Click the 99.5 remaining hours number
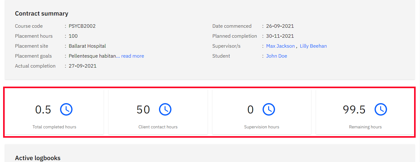 [354, 110]
